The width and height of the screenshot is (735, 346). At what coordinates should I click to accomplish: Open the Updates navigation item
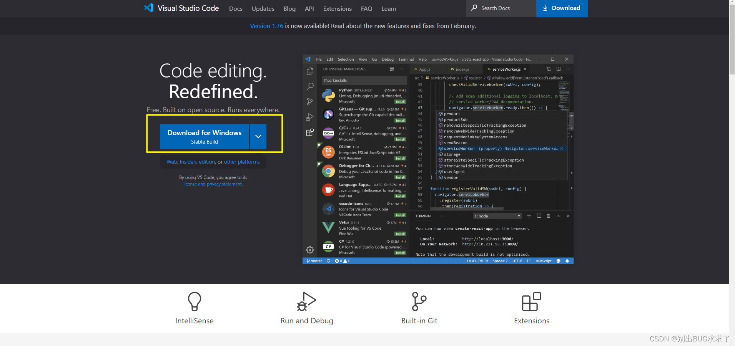coord(263,8)
